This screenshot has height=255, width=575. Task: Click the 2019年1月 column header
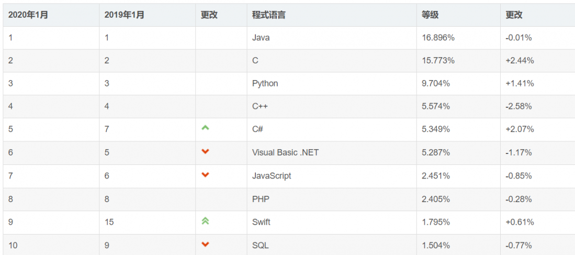tap(124, 15)
